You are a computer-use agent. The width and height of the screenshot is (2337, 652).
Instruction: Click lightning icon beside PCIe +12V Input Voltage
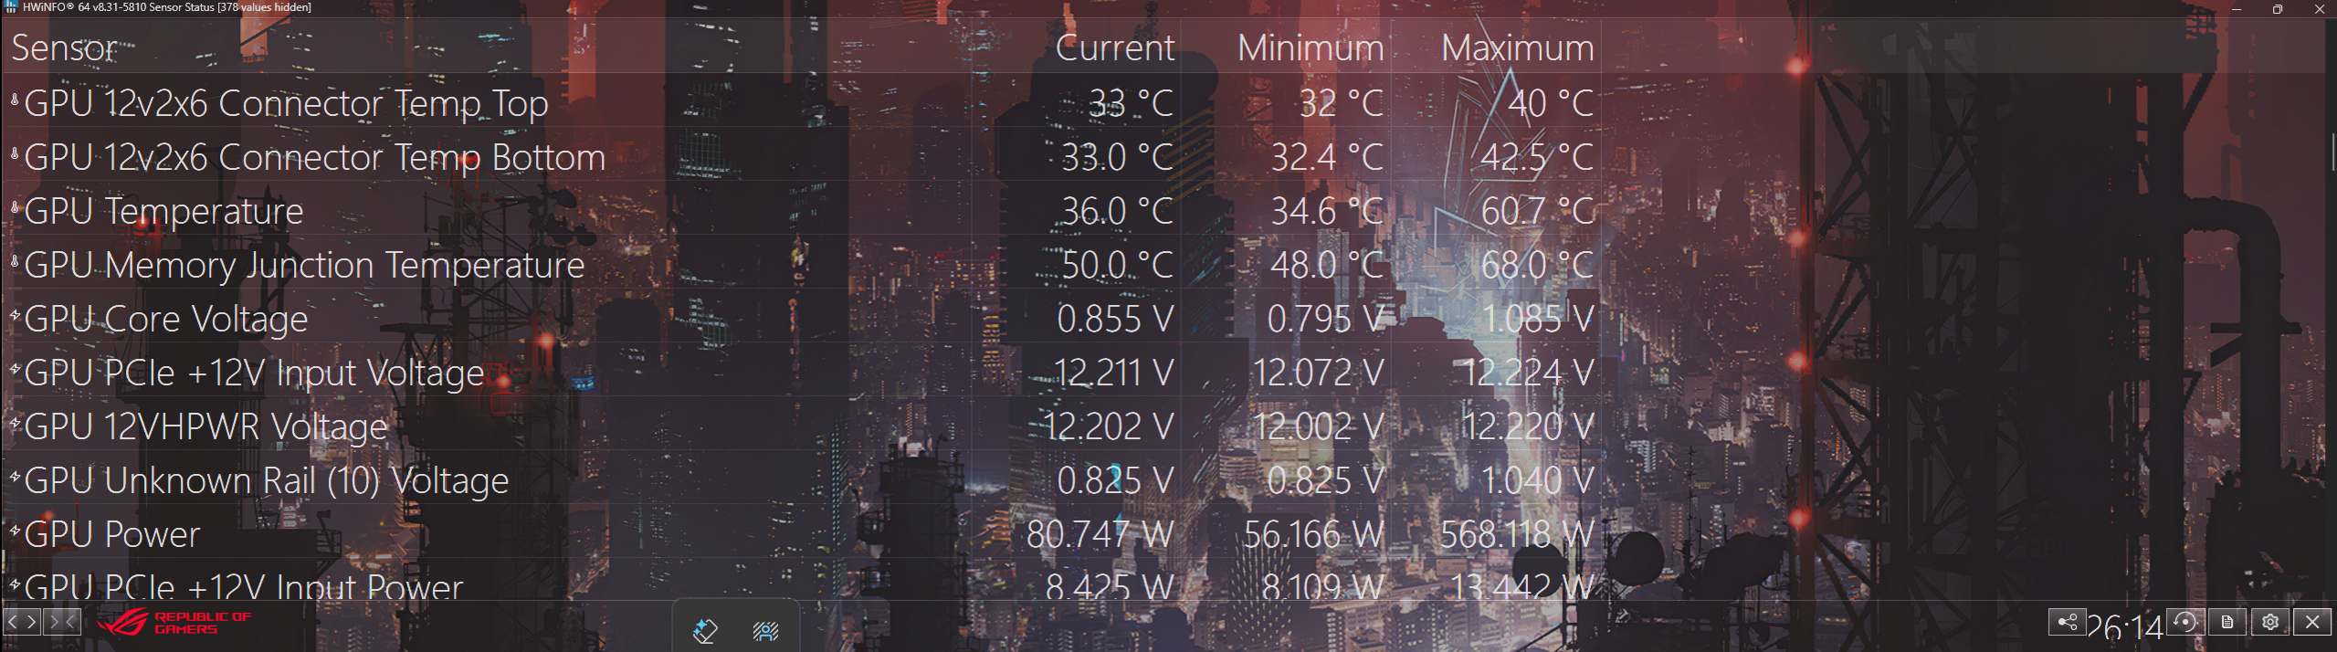(x=15, y=369)
